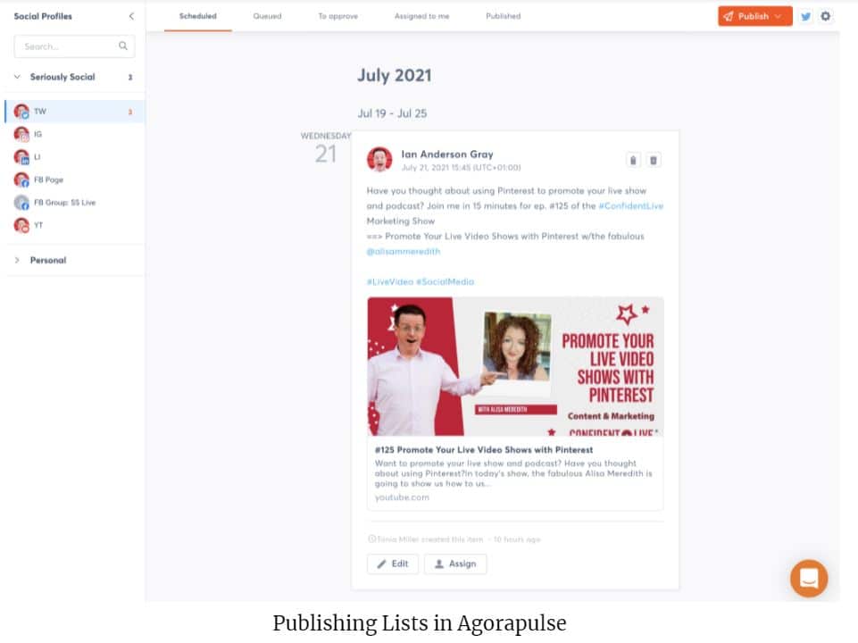Click the FB Group: SS Live label

(x=64, y=203)
